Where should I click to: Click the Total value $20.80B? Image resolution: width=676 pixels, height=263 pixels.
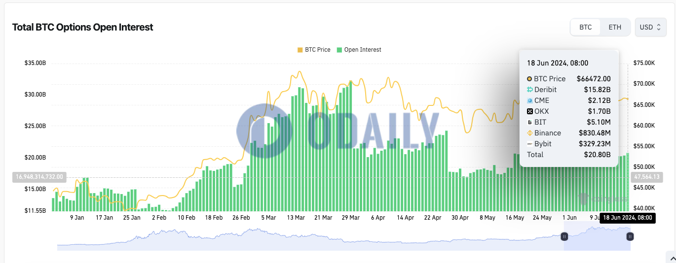coord(597,155)
